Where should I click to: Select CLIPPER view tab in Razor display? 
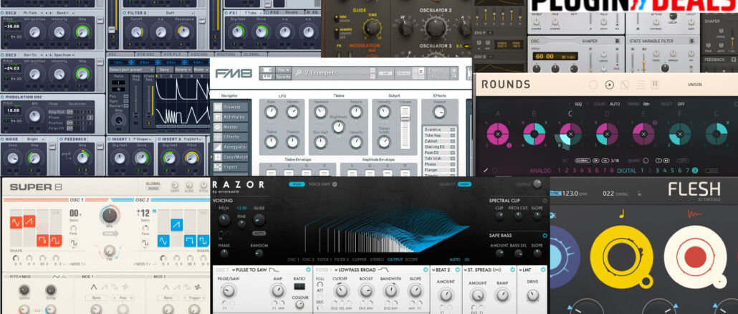tap(360, 260)
